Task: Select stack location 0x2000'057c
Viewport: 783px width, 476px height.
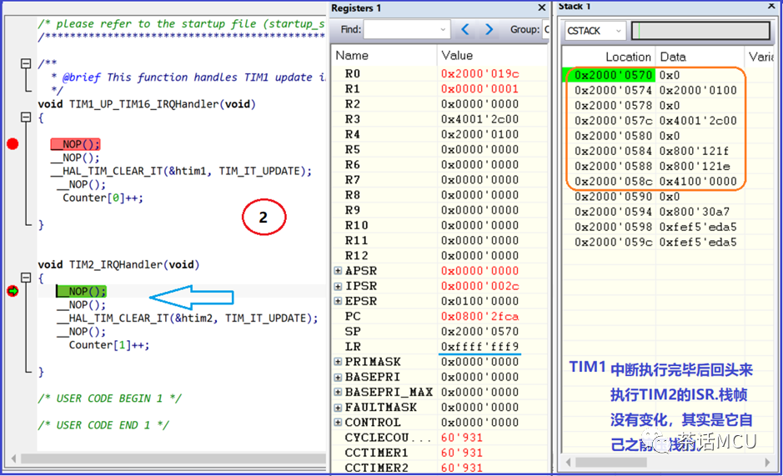Action: (613, 121)
